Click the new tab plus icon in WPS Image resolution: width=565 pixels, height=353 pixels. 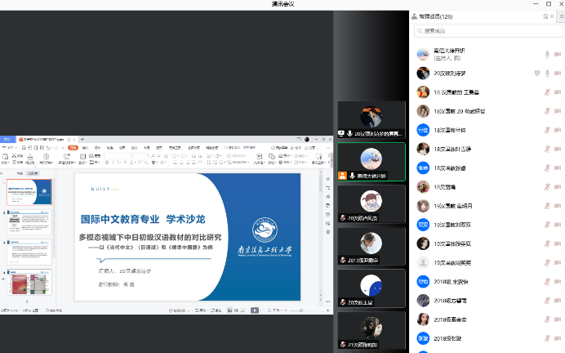click(82, 140)
